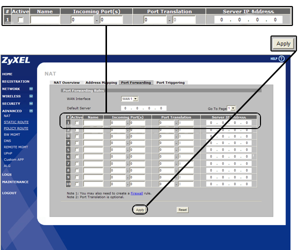This screenshot has width=300, height=250.
Task: Expand the NETWORK menu arrow icon
Action: [x=31, y=89]
